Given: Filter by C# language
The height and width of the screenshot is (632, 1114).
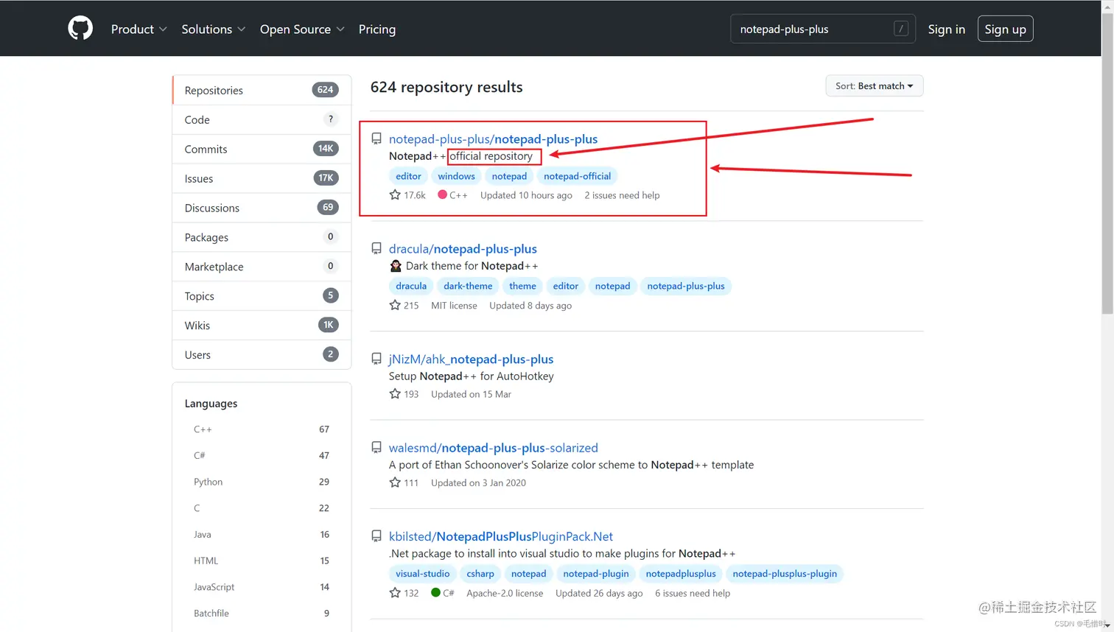Looking at the screenshot, I should [262, 455].
